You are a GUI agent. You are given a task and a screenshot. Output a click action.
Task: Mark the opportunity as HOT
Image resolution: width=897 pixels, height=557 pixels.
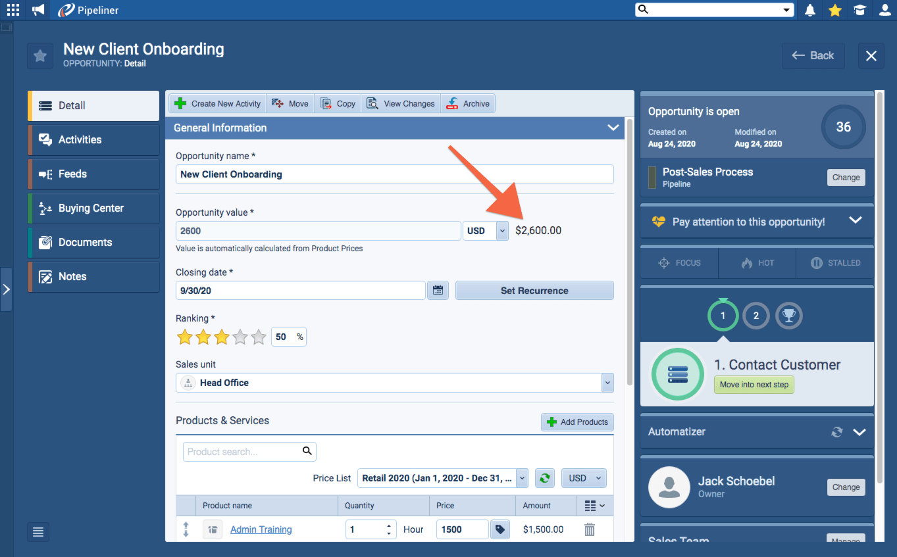click(x=757, y=262)
